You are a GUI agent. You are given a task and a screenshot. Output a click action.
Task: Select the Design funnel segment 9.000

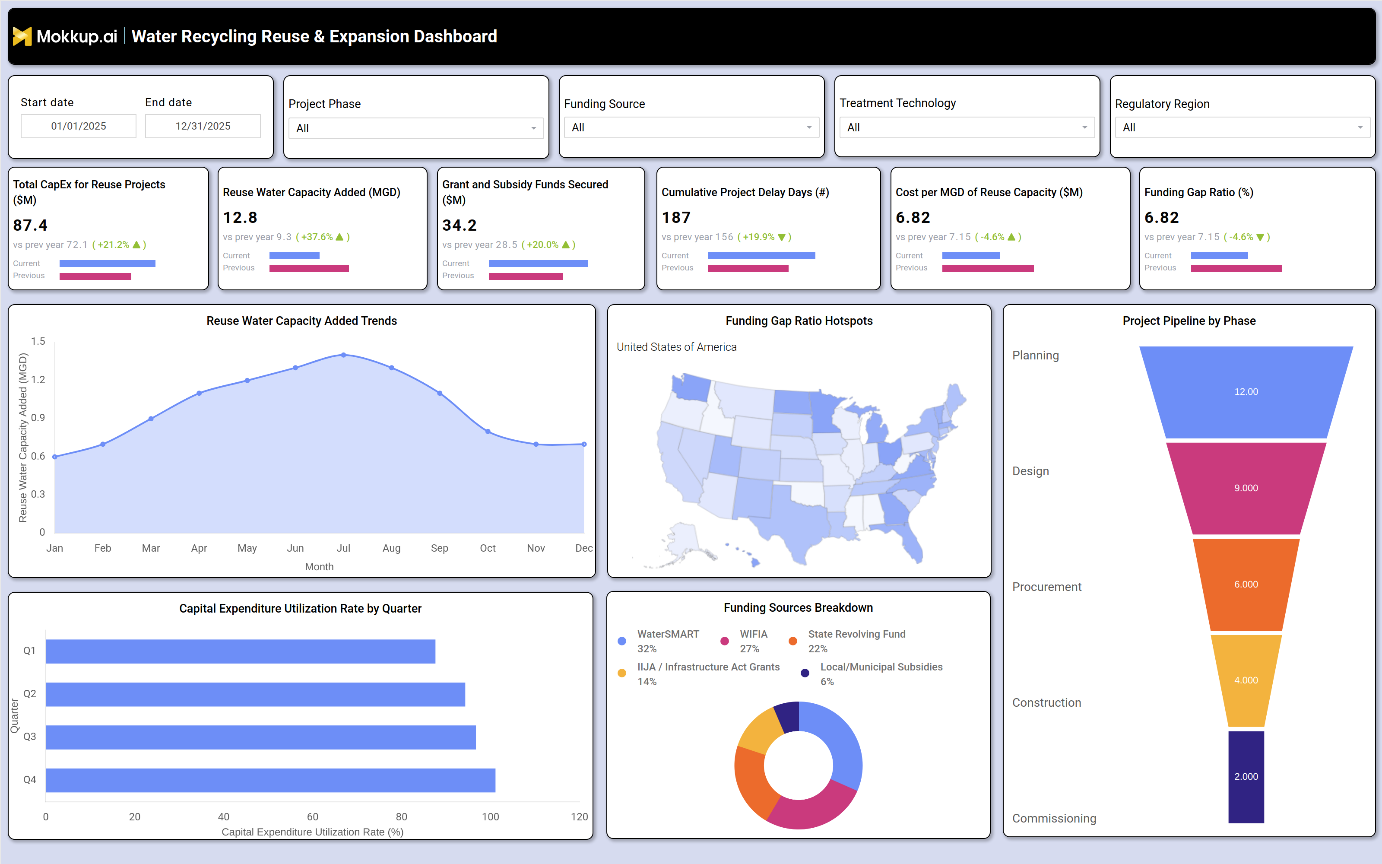(x=1246, y=488)
